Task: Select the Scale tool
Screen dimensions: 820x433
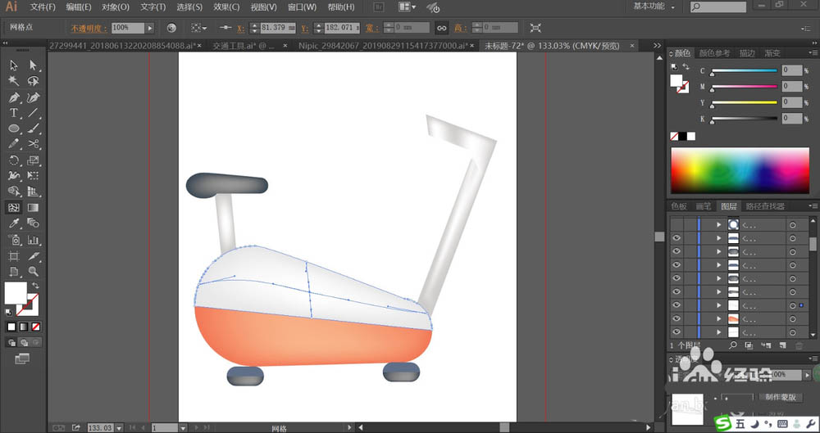Action: [x=34, y=160]
